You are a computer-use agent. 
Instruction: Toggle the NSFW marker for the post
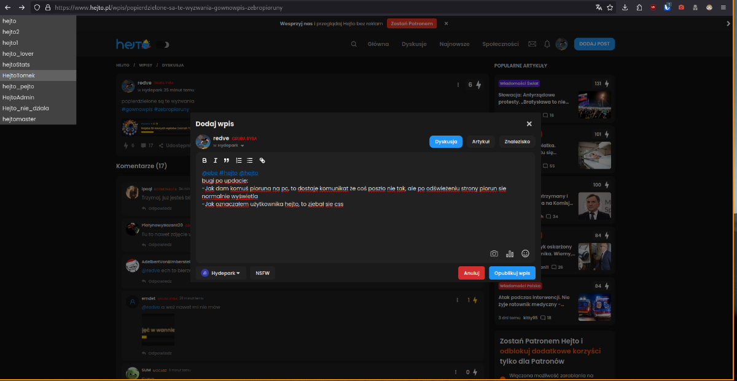[262, 273]
